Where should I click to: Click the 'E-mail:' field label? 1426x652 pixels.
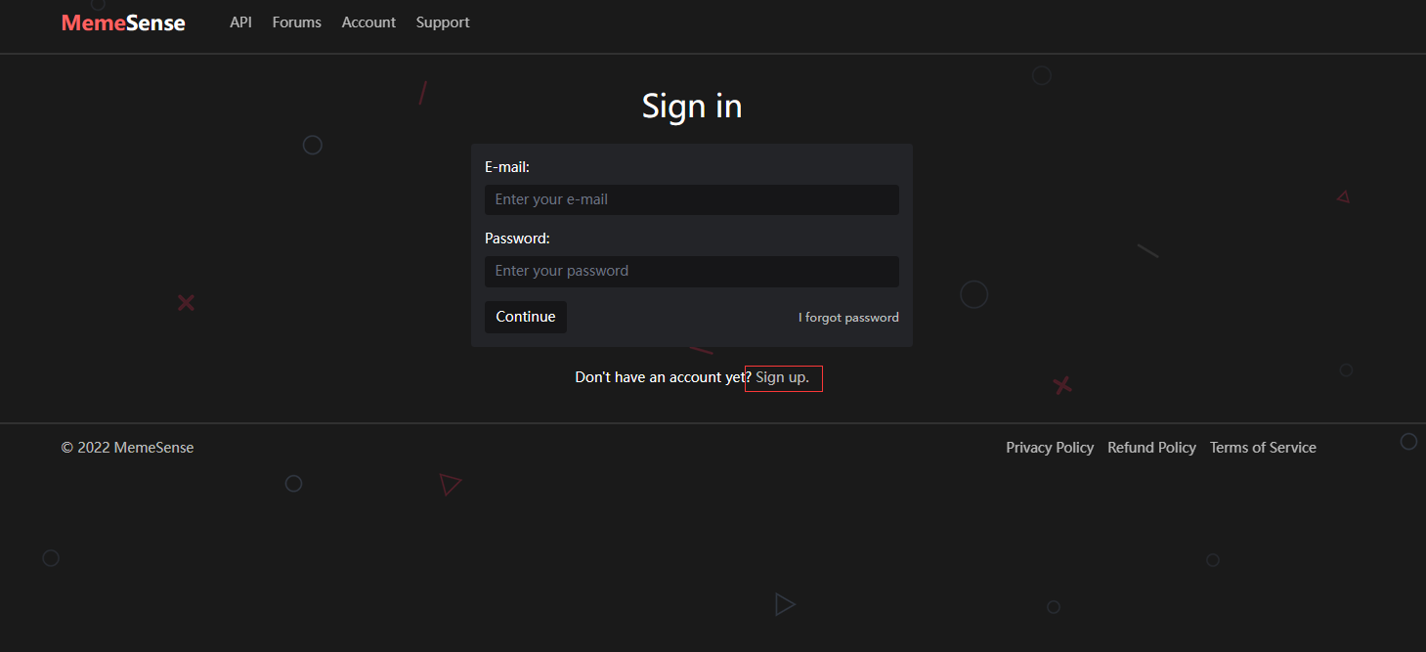pyautogui.click(x=507, y=167)
